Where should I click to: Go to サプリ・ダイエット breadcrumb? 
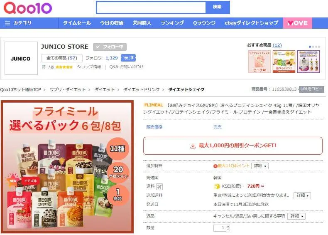pos(68,89)
